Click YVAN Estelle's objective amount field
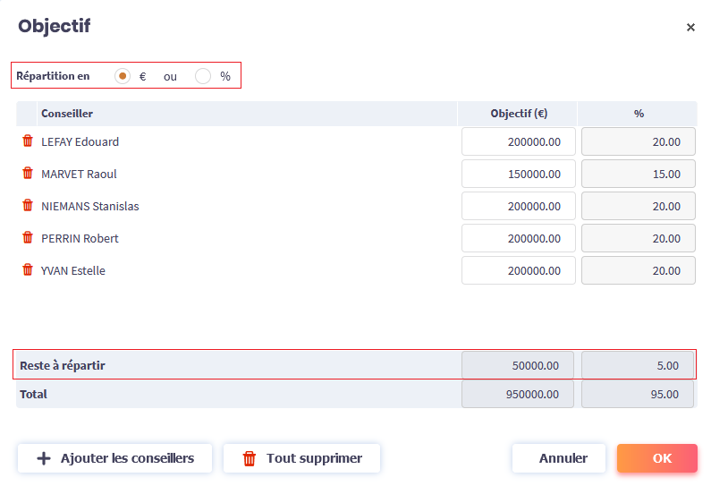This screenshot has width=711, height=486. point(519,270)
